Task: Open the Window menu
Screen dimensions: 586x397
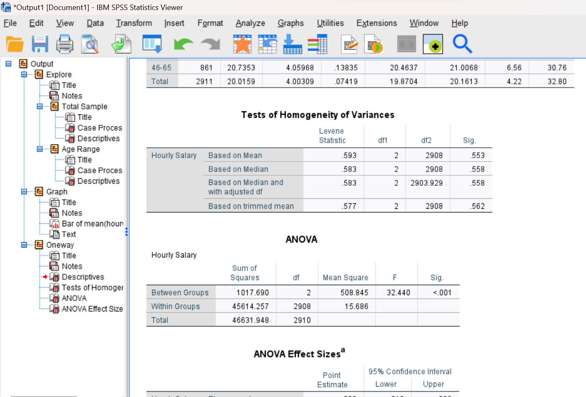Action: coord(424,23)
